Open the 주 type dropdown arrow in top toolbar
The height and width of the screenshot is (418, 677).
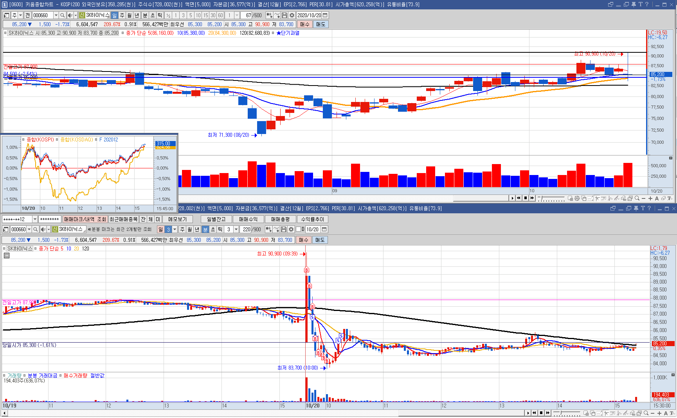(20, 15)
